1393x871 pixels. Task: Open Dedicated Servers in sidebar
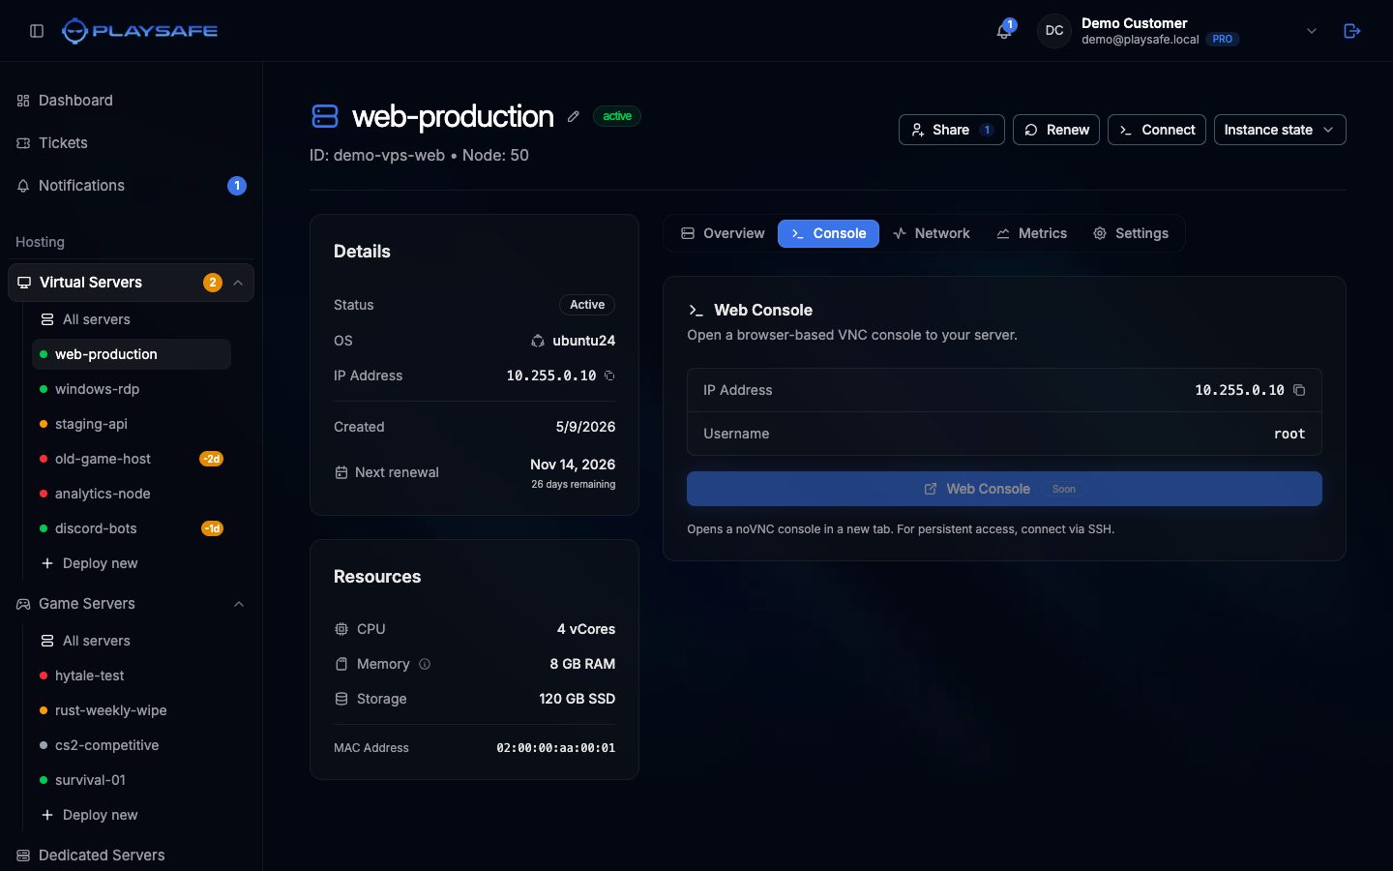(x=131, y=856)
